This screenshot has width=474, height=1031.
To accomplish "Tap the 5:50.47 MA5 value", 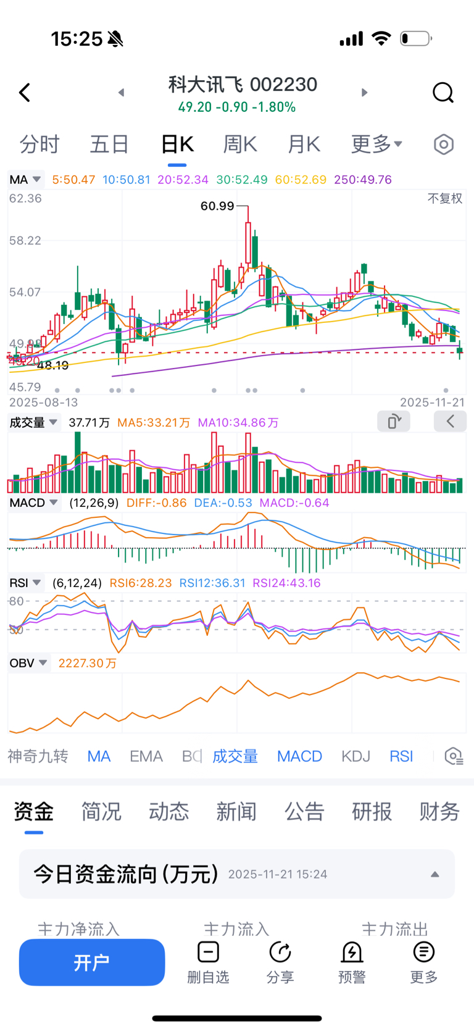I will [x=73, y=180].
